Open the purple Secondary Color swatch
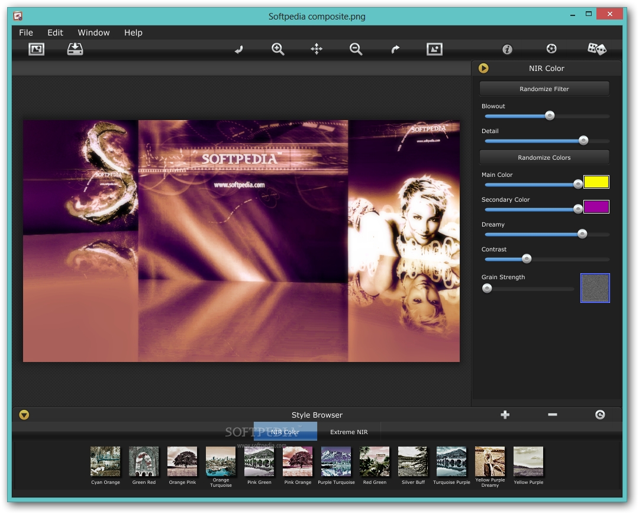639x514 pixels. 596,207
